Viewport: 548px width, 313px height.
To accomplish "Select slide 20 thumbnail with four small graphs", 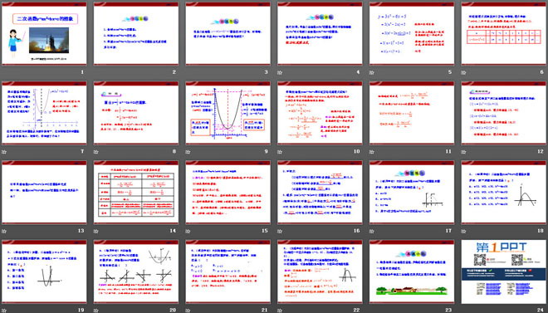I will [x=136, y=271].
